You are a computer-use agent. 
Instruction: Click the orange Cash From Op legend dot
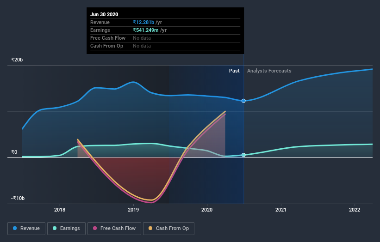click(x=150, y=228)
